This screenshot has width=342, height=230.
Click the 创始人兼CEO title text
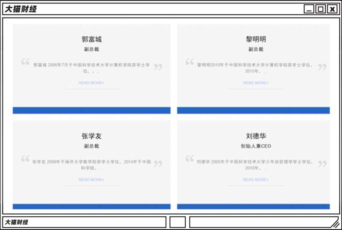point(256,146)
